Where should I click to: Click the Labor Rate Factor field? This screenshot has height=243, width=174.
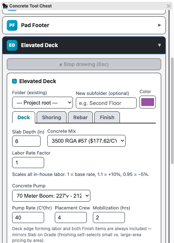(x=28, y=162)
